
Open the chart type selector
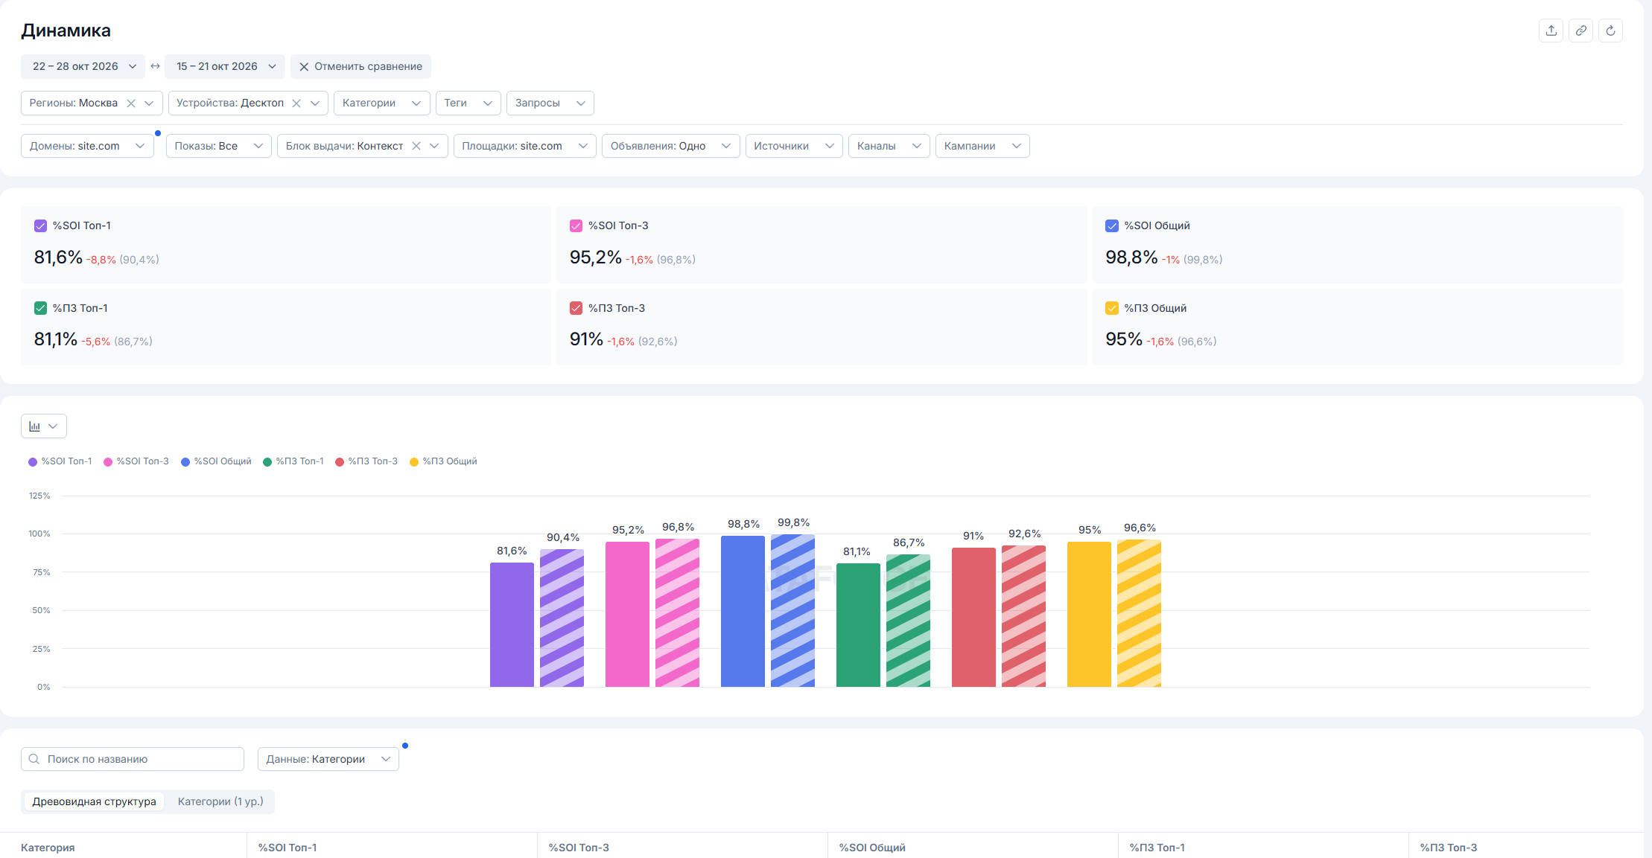coord(44,426)
